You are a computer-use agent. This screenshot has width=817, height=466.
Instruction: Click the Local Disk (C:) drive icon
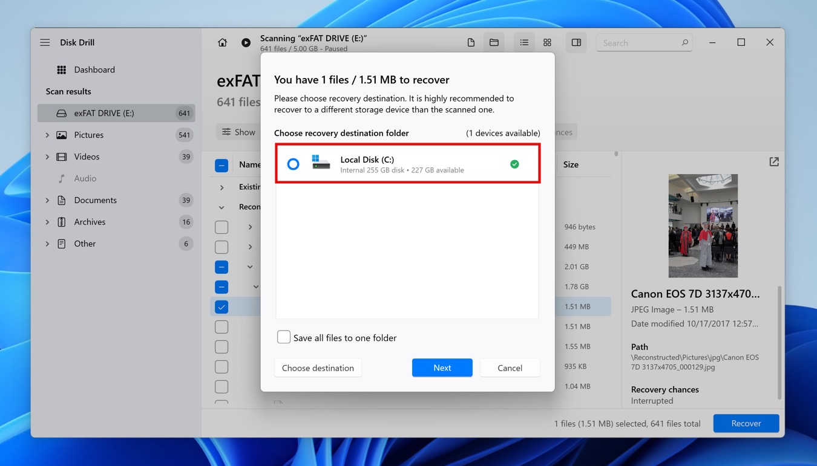[x=321, y=163]
